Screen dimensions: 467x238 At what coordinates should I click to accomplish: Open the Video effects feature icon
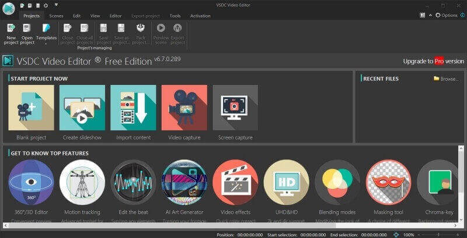point(235,182)
